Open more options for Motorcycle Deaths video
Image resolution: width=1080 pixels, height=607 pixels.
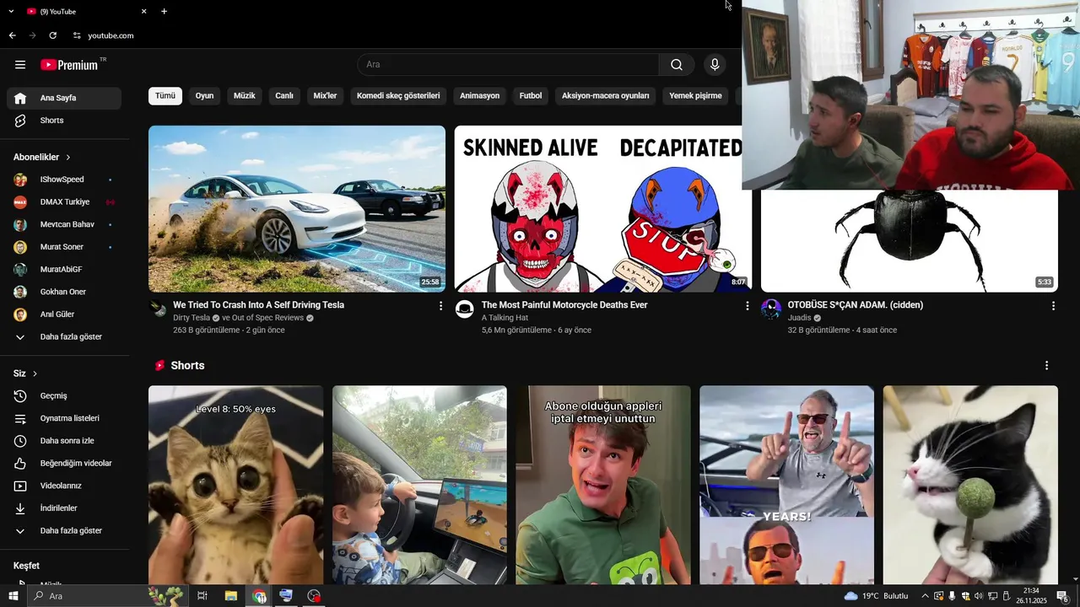[747, 306]
